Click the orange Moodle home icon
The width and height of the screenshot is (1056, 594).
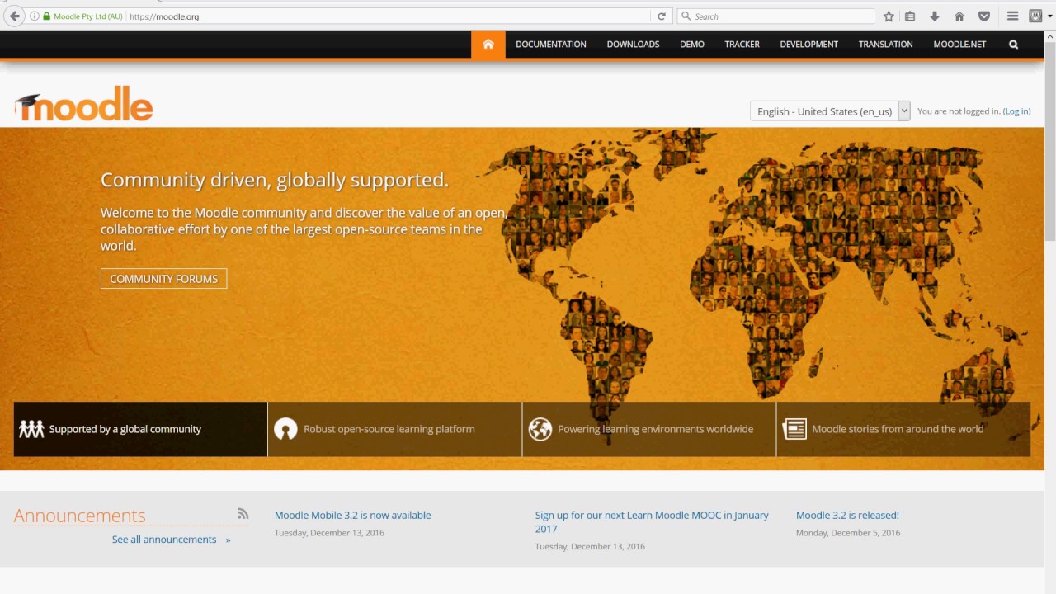coord(488,45)
